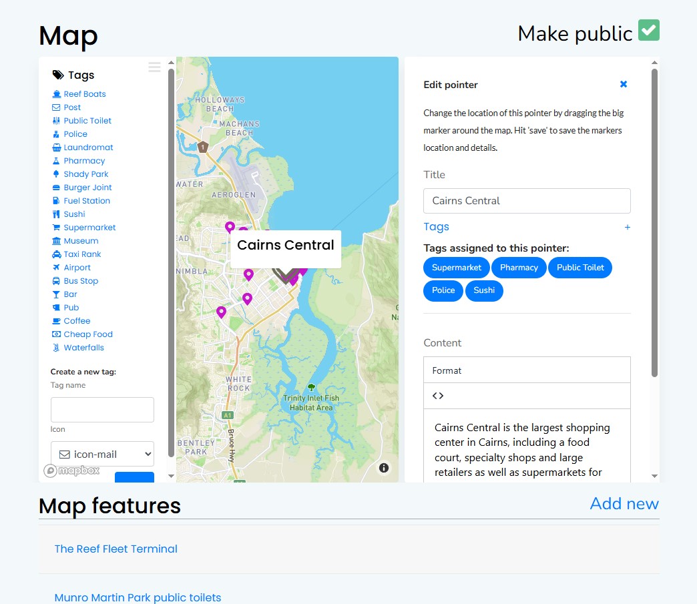Image resolution: width=697 pixels, height=604 pixels.
Task: Open the icon-mail icon dropdown
Action: click(x=102, y=454)
